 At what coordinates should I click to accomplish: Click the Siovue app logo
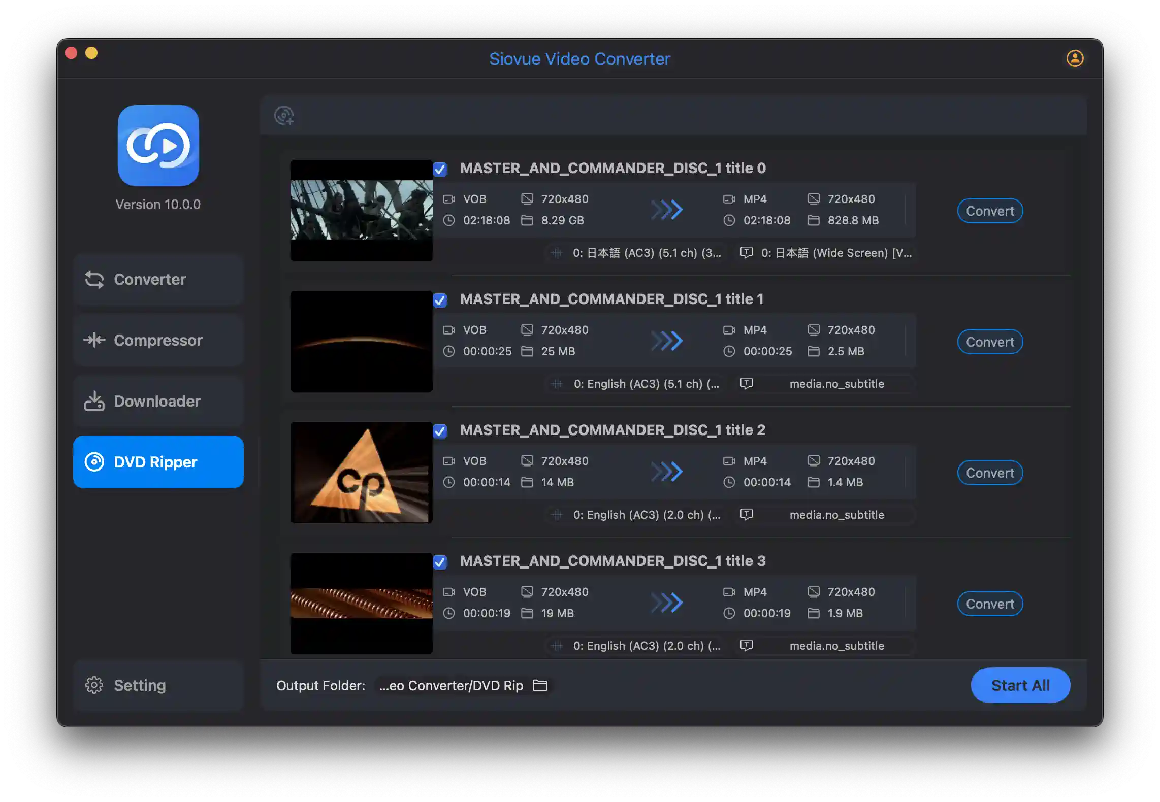(x=158, y=146)
